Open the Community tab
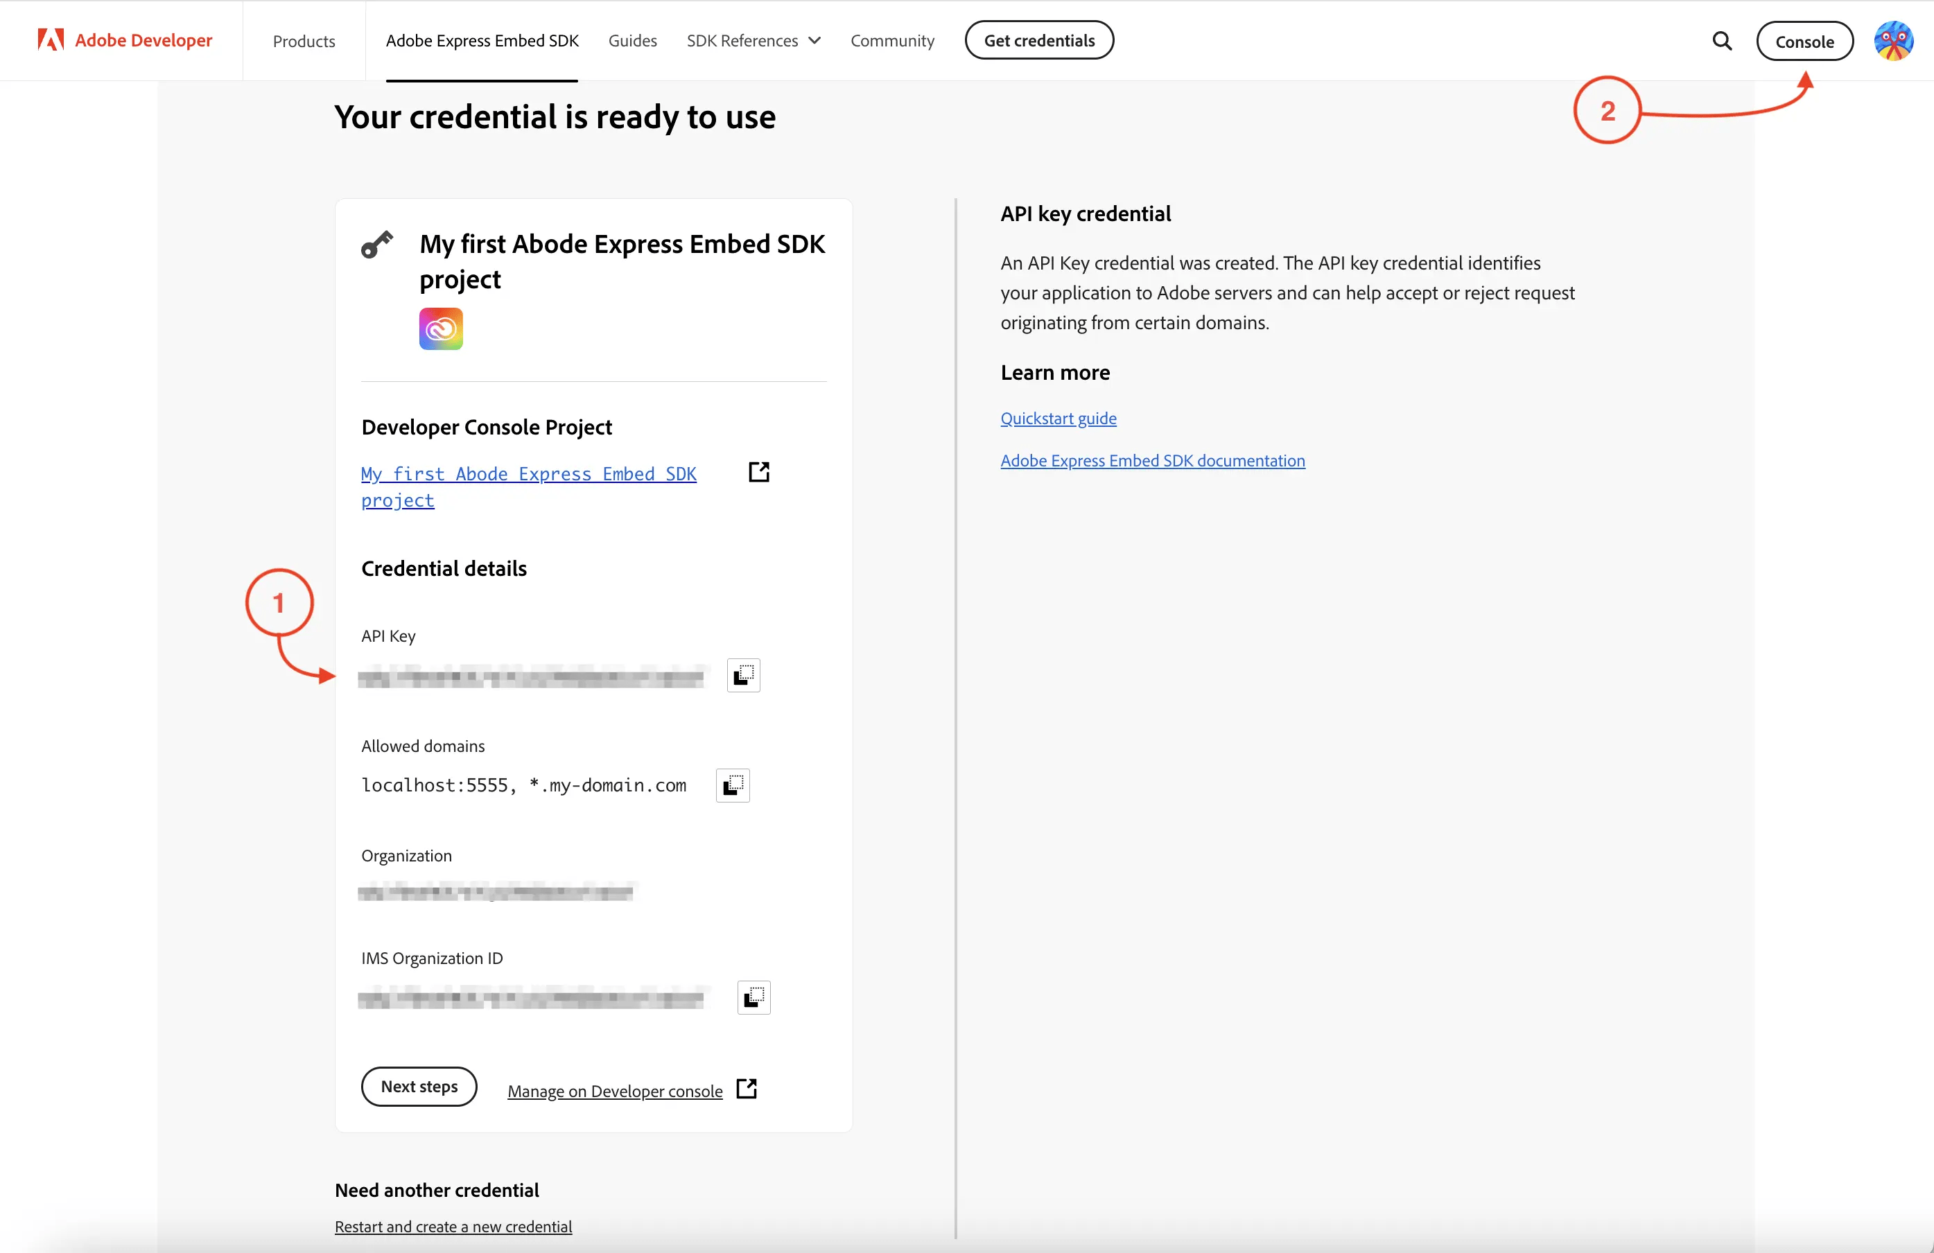This screenshot has height=1253, width=1934. 892,41
